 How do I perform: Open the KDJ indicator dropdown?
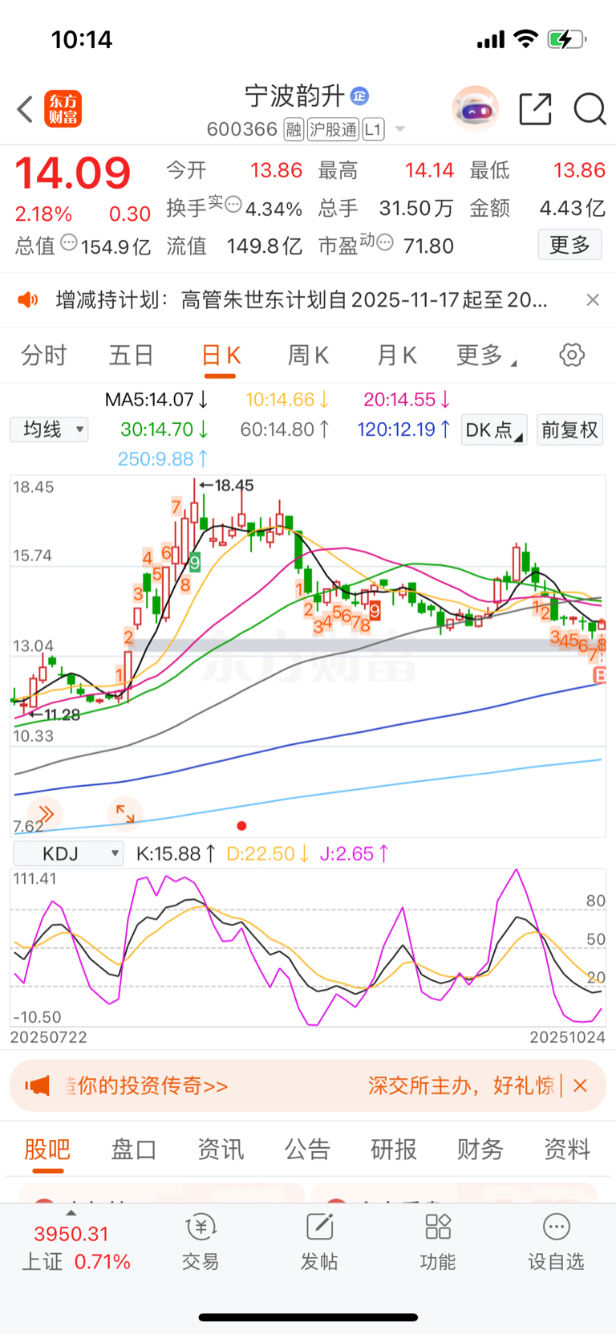tap(68, 853)
